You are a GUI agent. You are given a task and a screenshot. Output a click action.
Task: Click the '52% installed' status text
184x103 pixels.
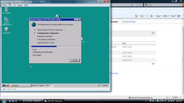tap(37, 55)
